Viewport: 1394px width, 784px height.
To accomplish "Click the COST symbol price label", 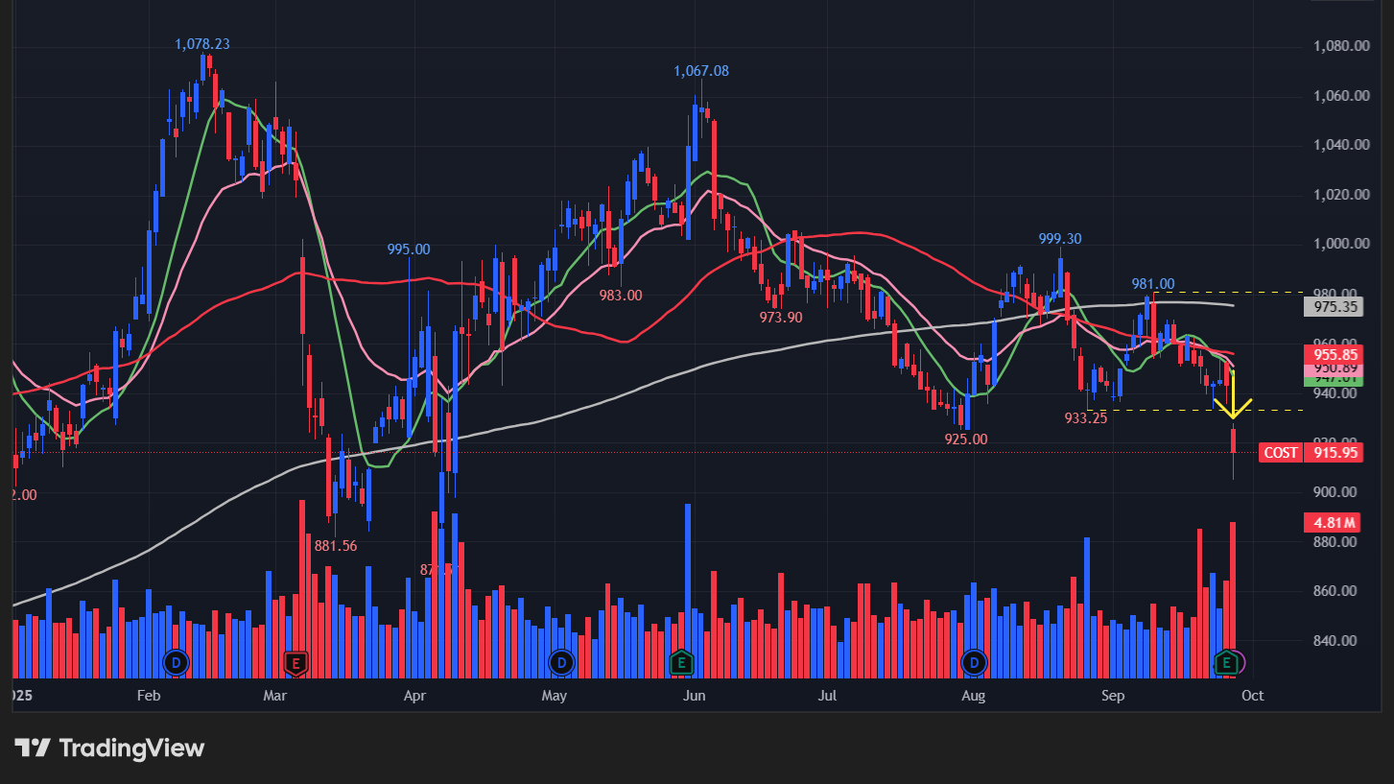I will (x=1281, y=453).
